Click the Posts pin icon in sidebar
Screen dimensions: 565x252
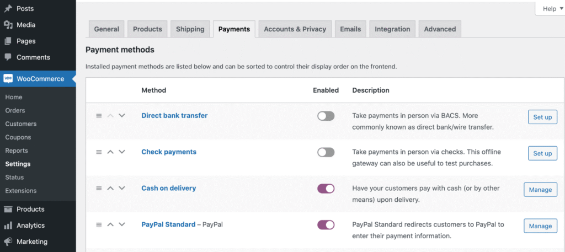8,9
